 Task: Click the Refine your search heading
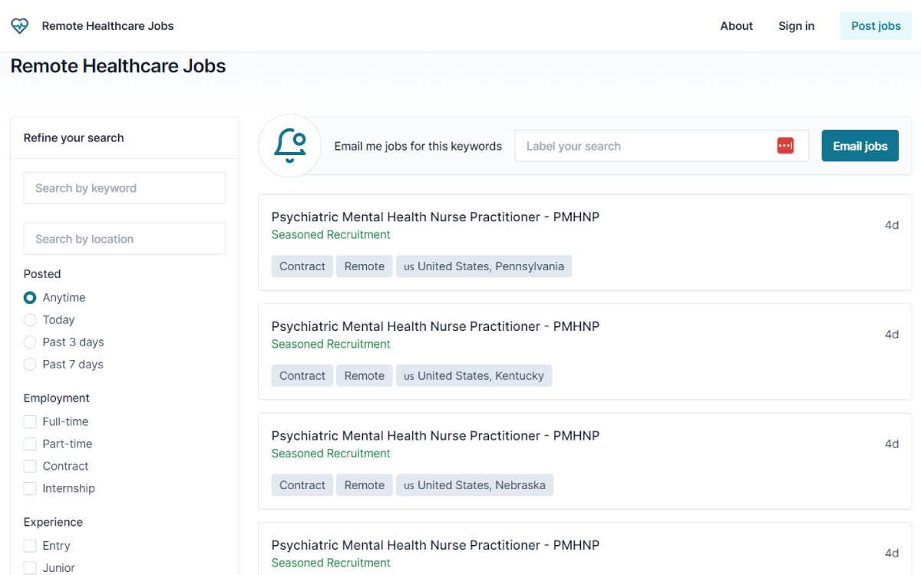(74, 138)
